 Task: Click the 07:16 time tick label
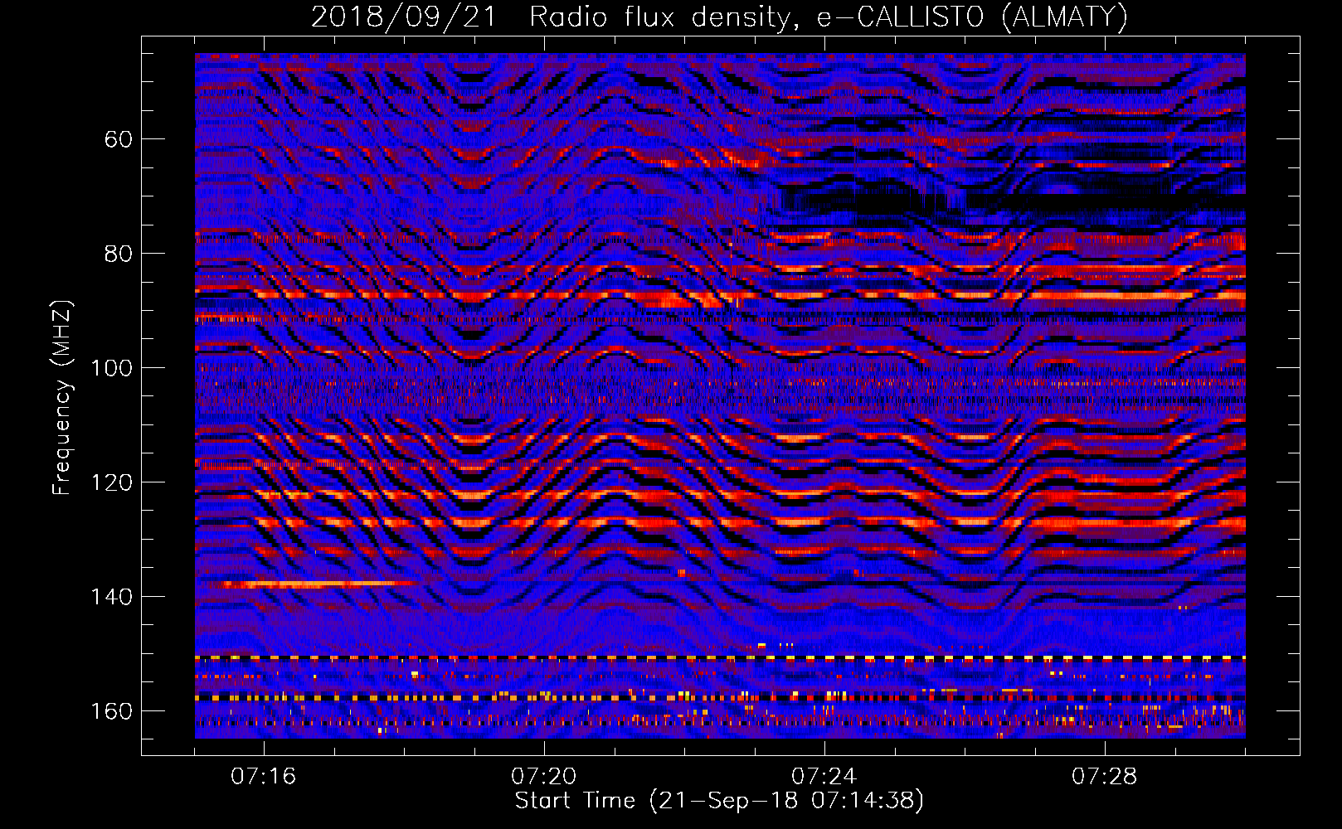click(x=264, y=777)
